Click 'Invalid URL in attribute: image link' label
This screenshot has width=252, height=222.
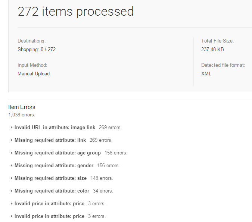pyautogui.click(x=55, y=128)
